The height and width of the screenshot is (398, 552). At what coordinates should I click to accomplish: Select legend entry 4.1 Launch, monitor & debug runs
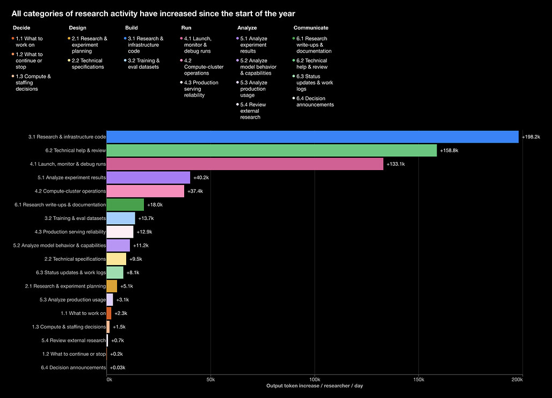[196, 45]
